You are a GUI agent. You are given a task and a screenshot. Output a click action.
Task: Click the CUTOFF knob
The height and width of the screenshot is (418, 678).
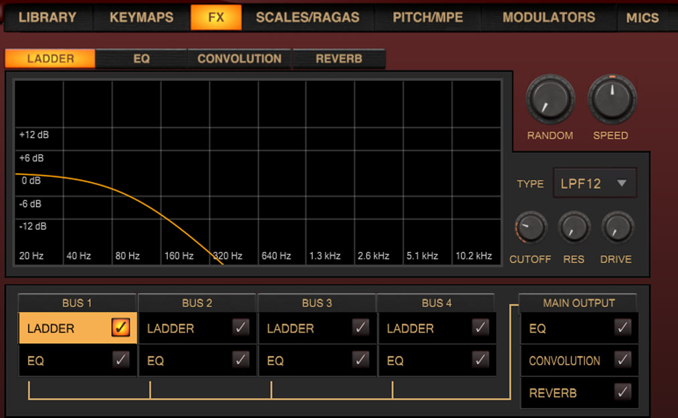pyautogui.click(x=530, y=228)
